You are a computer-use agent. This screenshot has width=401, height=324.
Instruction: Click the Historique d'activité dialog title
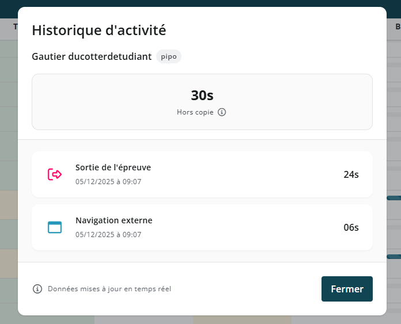(99, 30)
